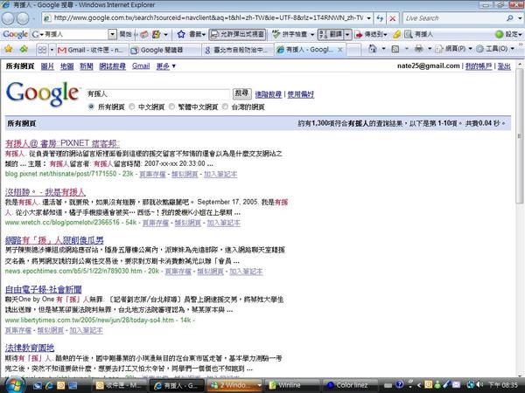Select the 台灣的網頁 radio button

pyautogui.click(x=226, y=107)
